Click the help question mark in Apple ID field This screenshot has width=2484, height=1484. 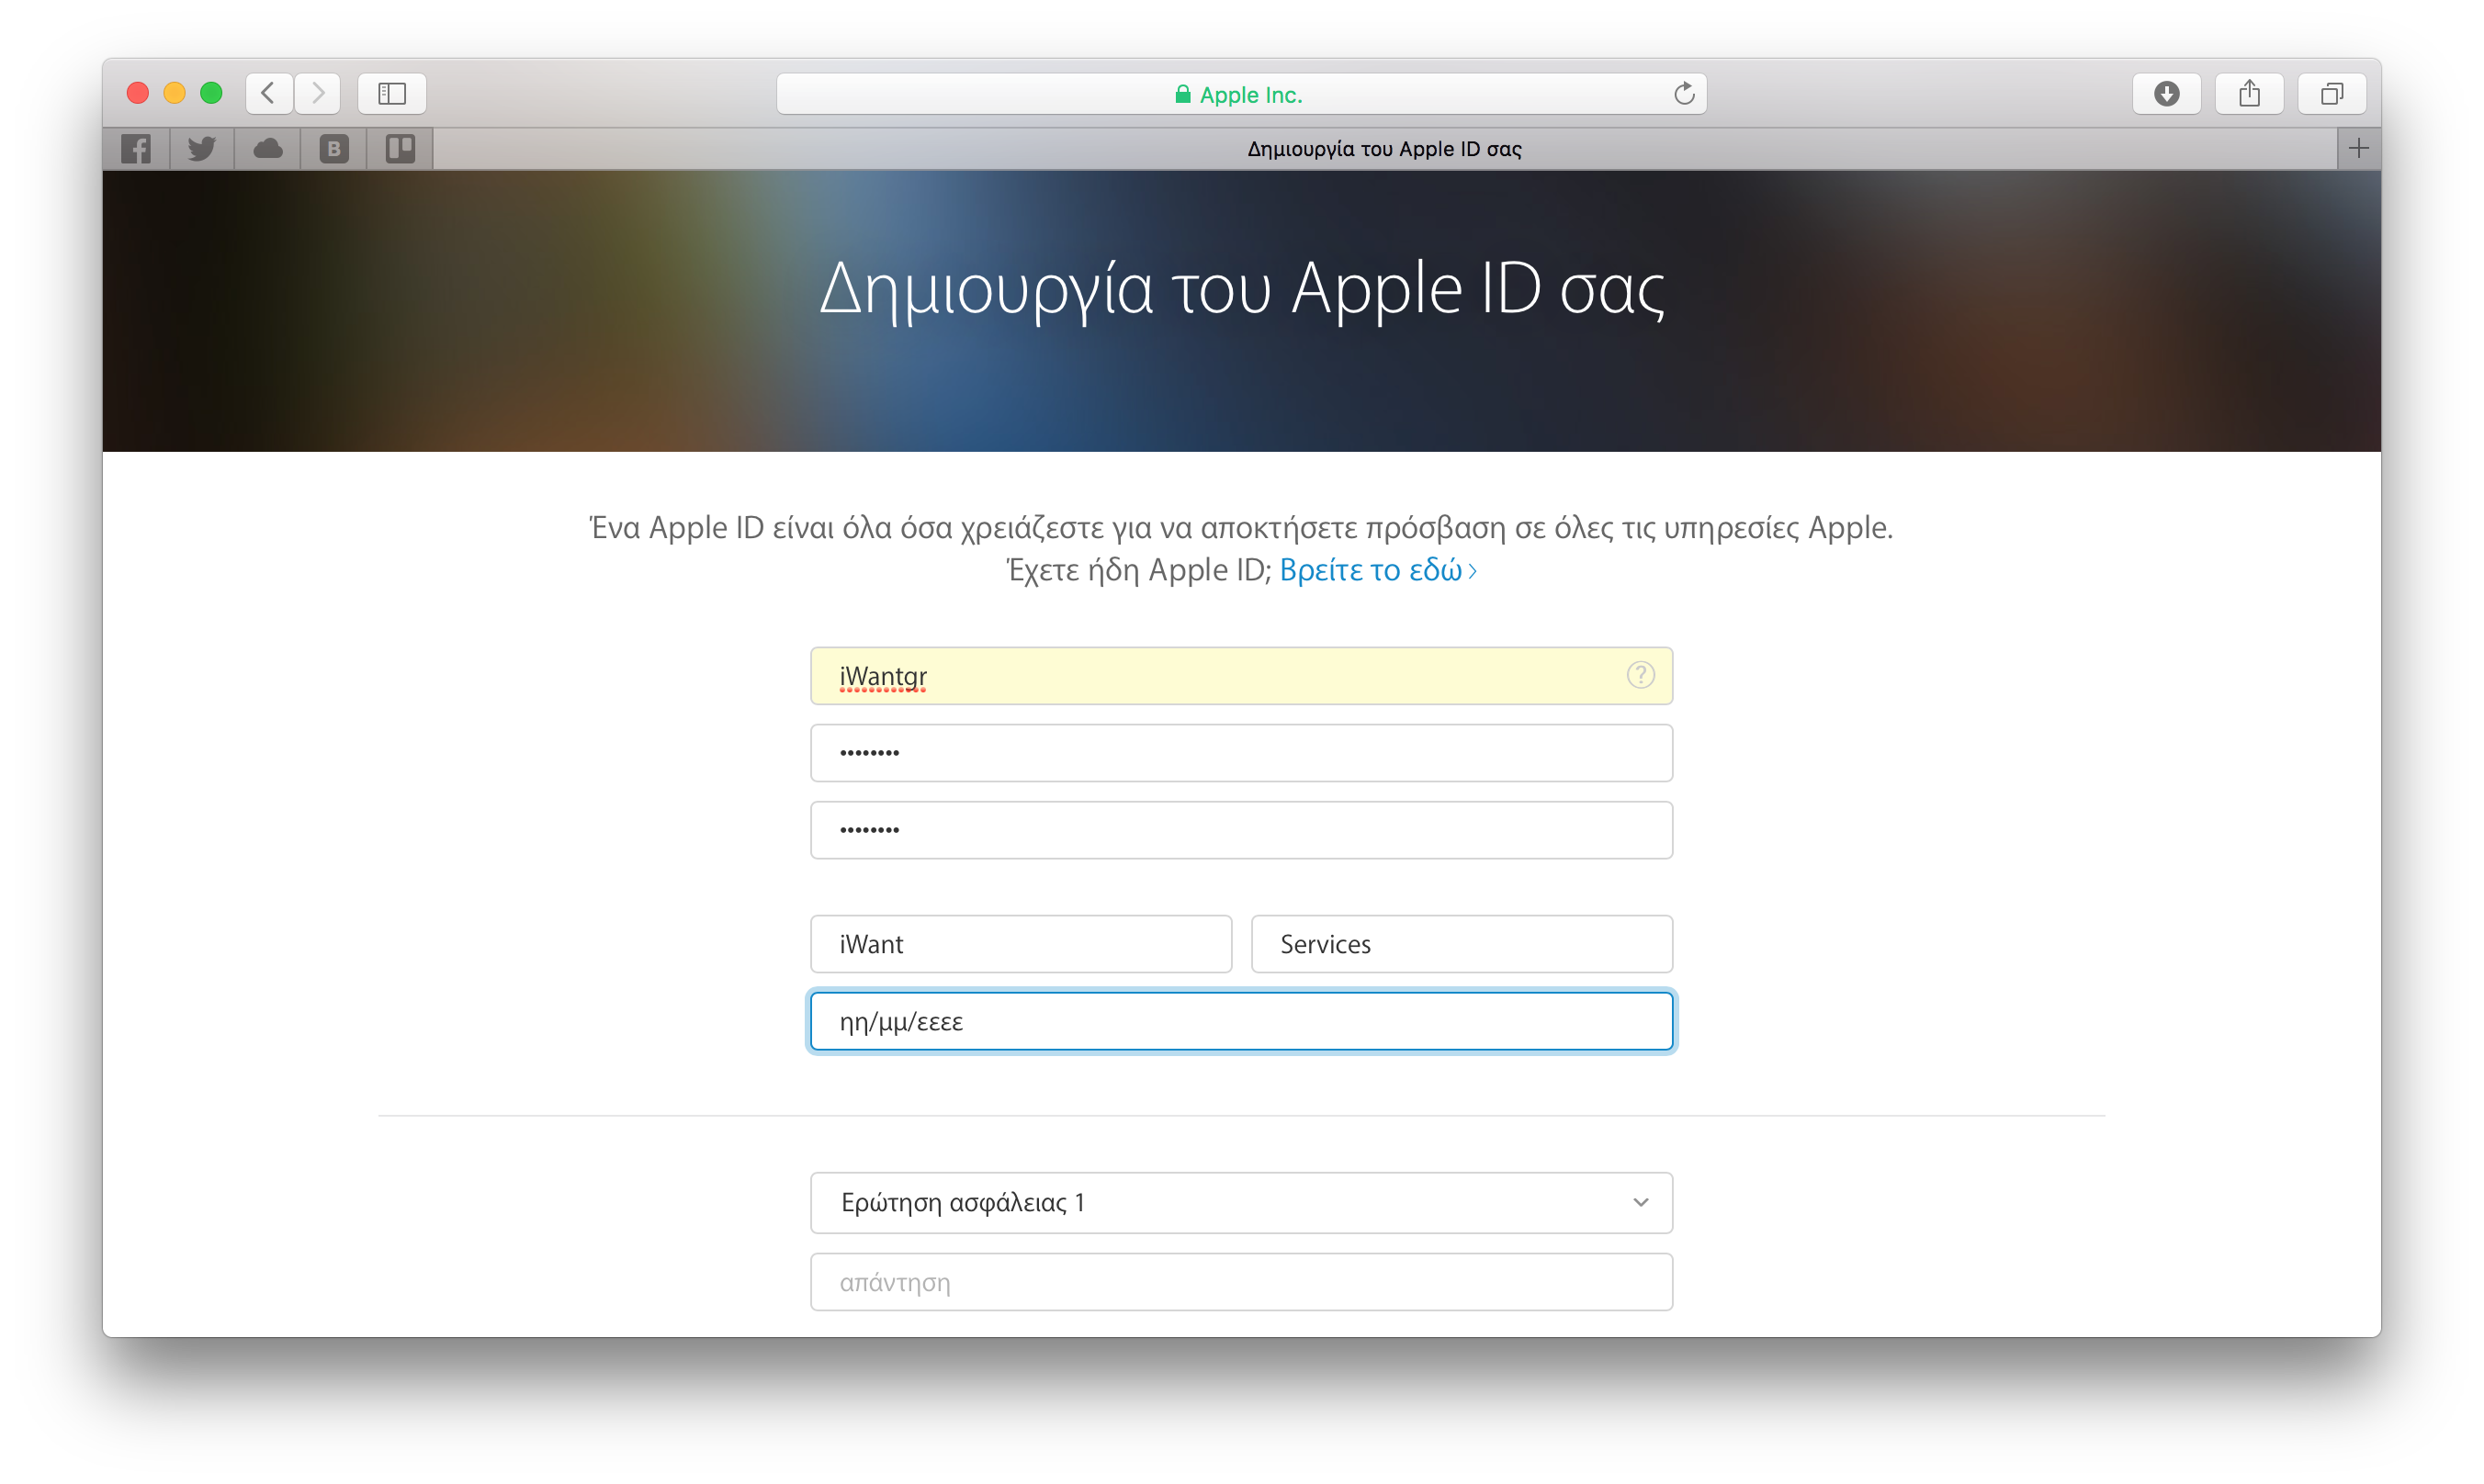[x=1641, y=675]
